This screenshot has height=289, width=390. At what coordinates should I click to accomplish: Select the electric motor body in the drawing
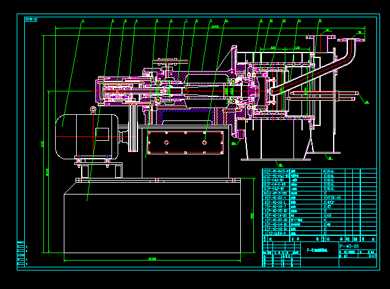tap(87, 136)
